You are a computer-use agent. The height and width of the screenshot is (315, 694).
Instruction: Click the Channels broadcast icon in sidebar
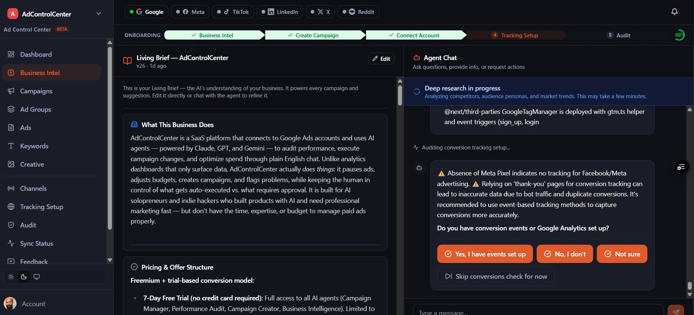[x=11, y=188]
